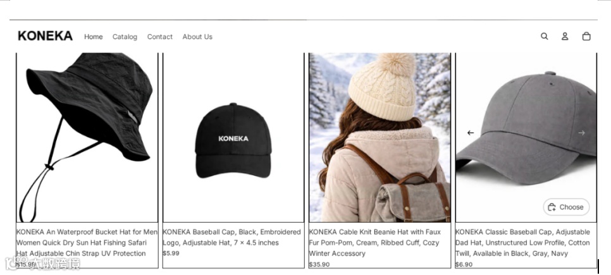Open the black KONEKA baseball cap image
611x275 pixels.
pos(233,138)
